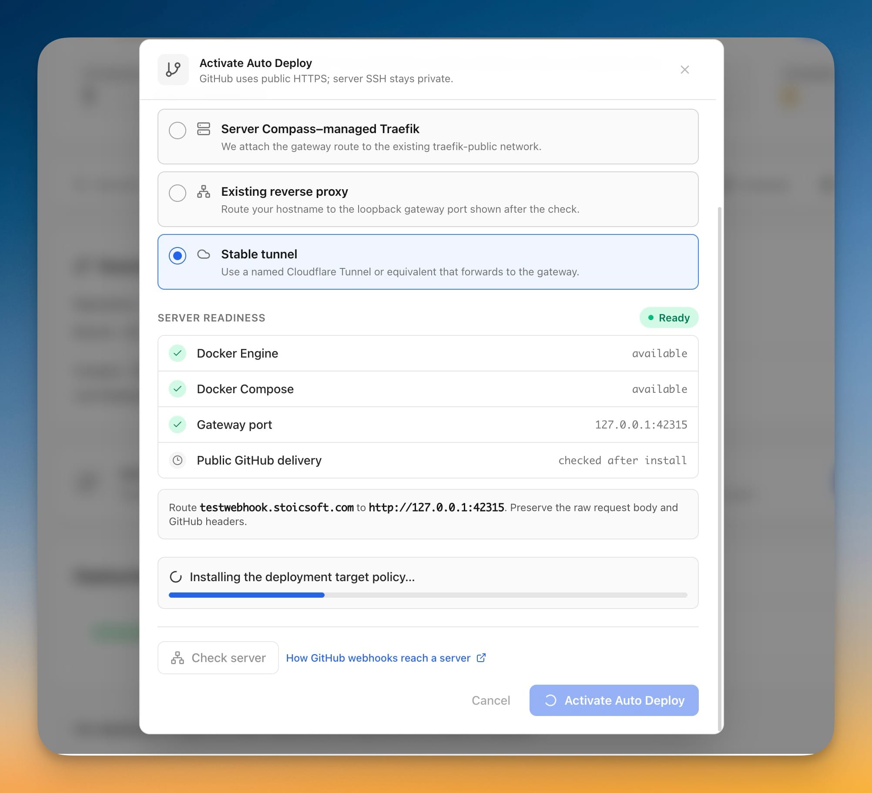This screenshot has height=793, width=872.
Task: Click the external link icon after webhooks link
Action: tap(481, 658)
